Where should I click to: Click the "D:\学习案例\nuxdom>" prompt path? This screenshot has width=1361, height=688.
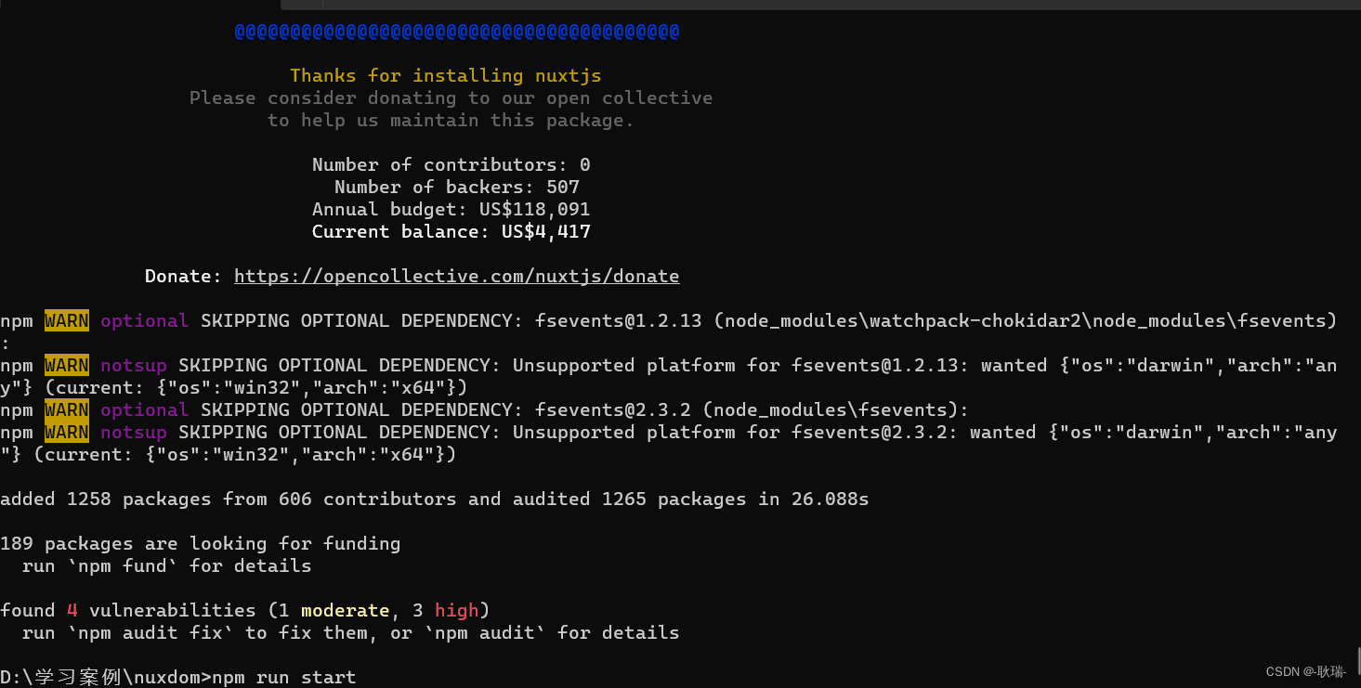point(106,678)
